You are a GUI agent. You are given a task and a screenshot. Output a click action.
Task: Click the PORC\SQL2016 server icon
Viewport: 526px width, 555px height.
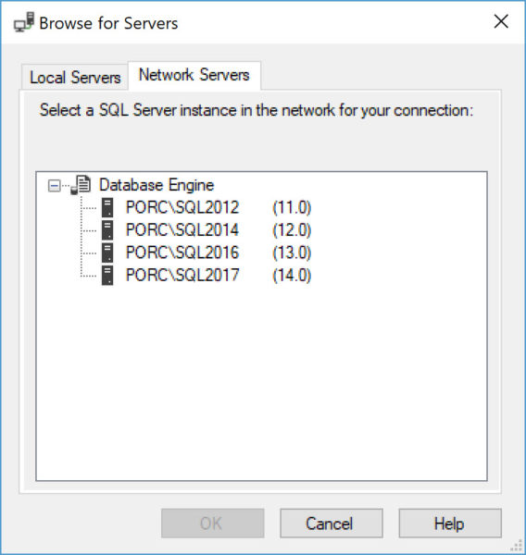coord(107,253)
